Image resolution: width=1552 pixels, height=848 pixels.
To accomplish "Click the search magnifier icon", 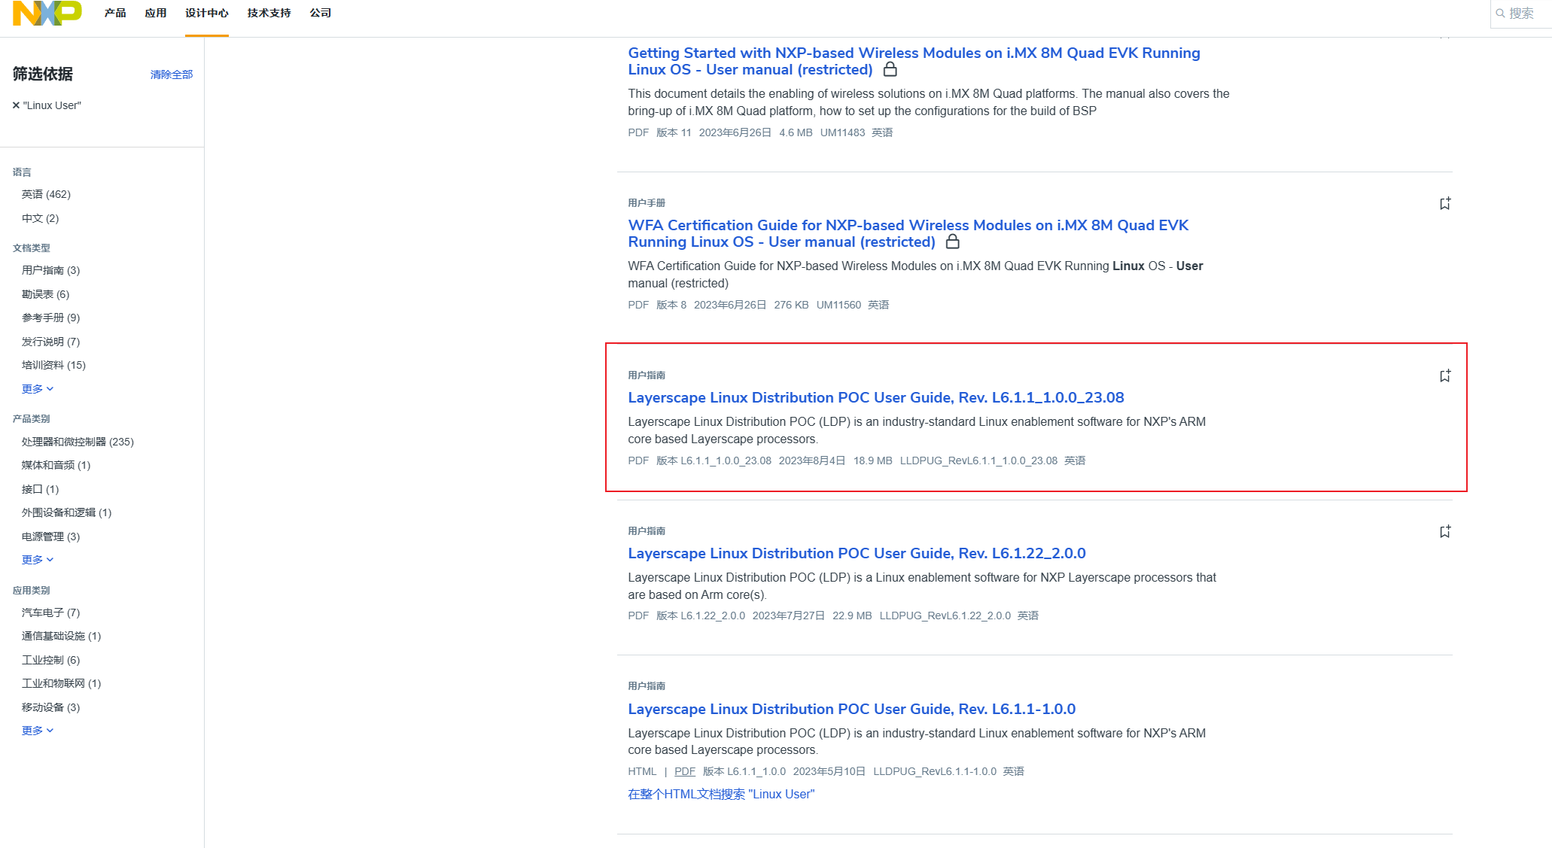I will [1500, 14].
